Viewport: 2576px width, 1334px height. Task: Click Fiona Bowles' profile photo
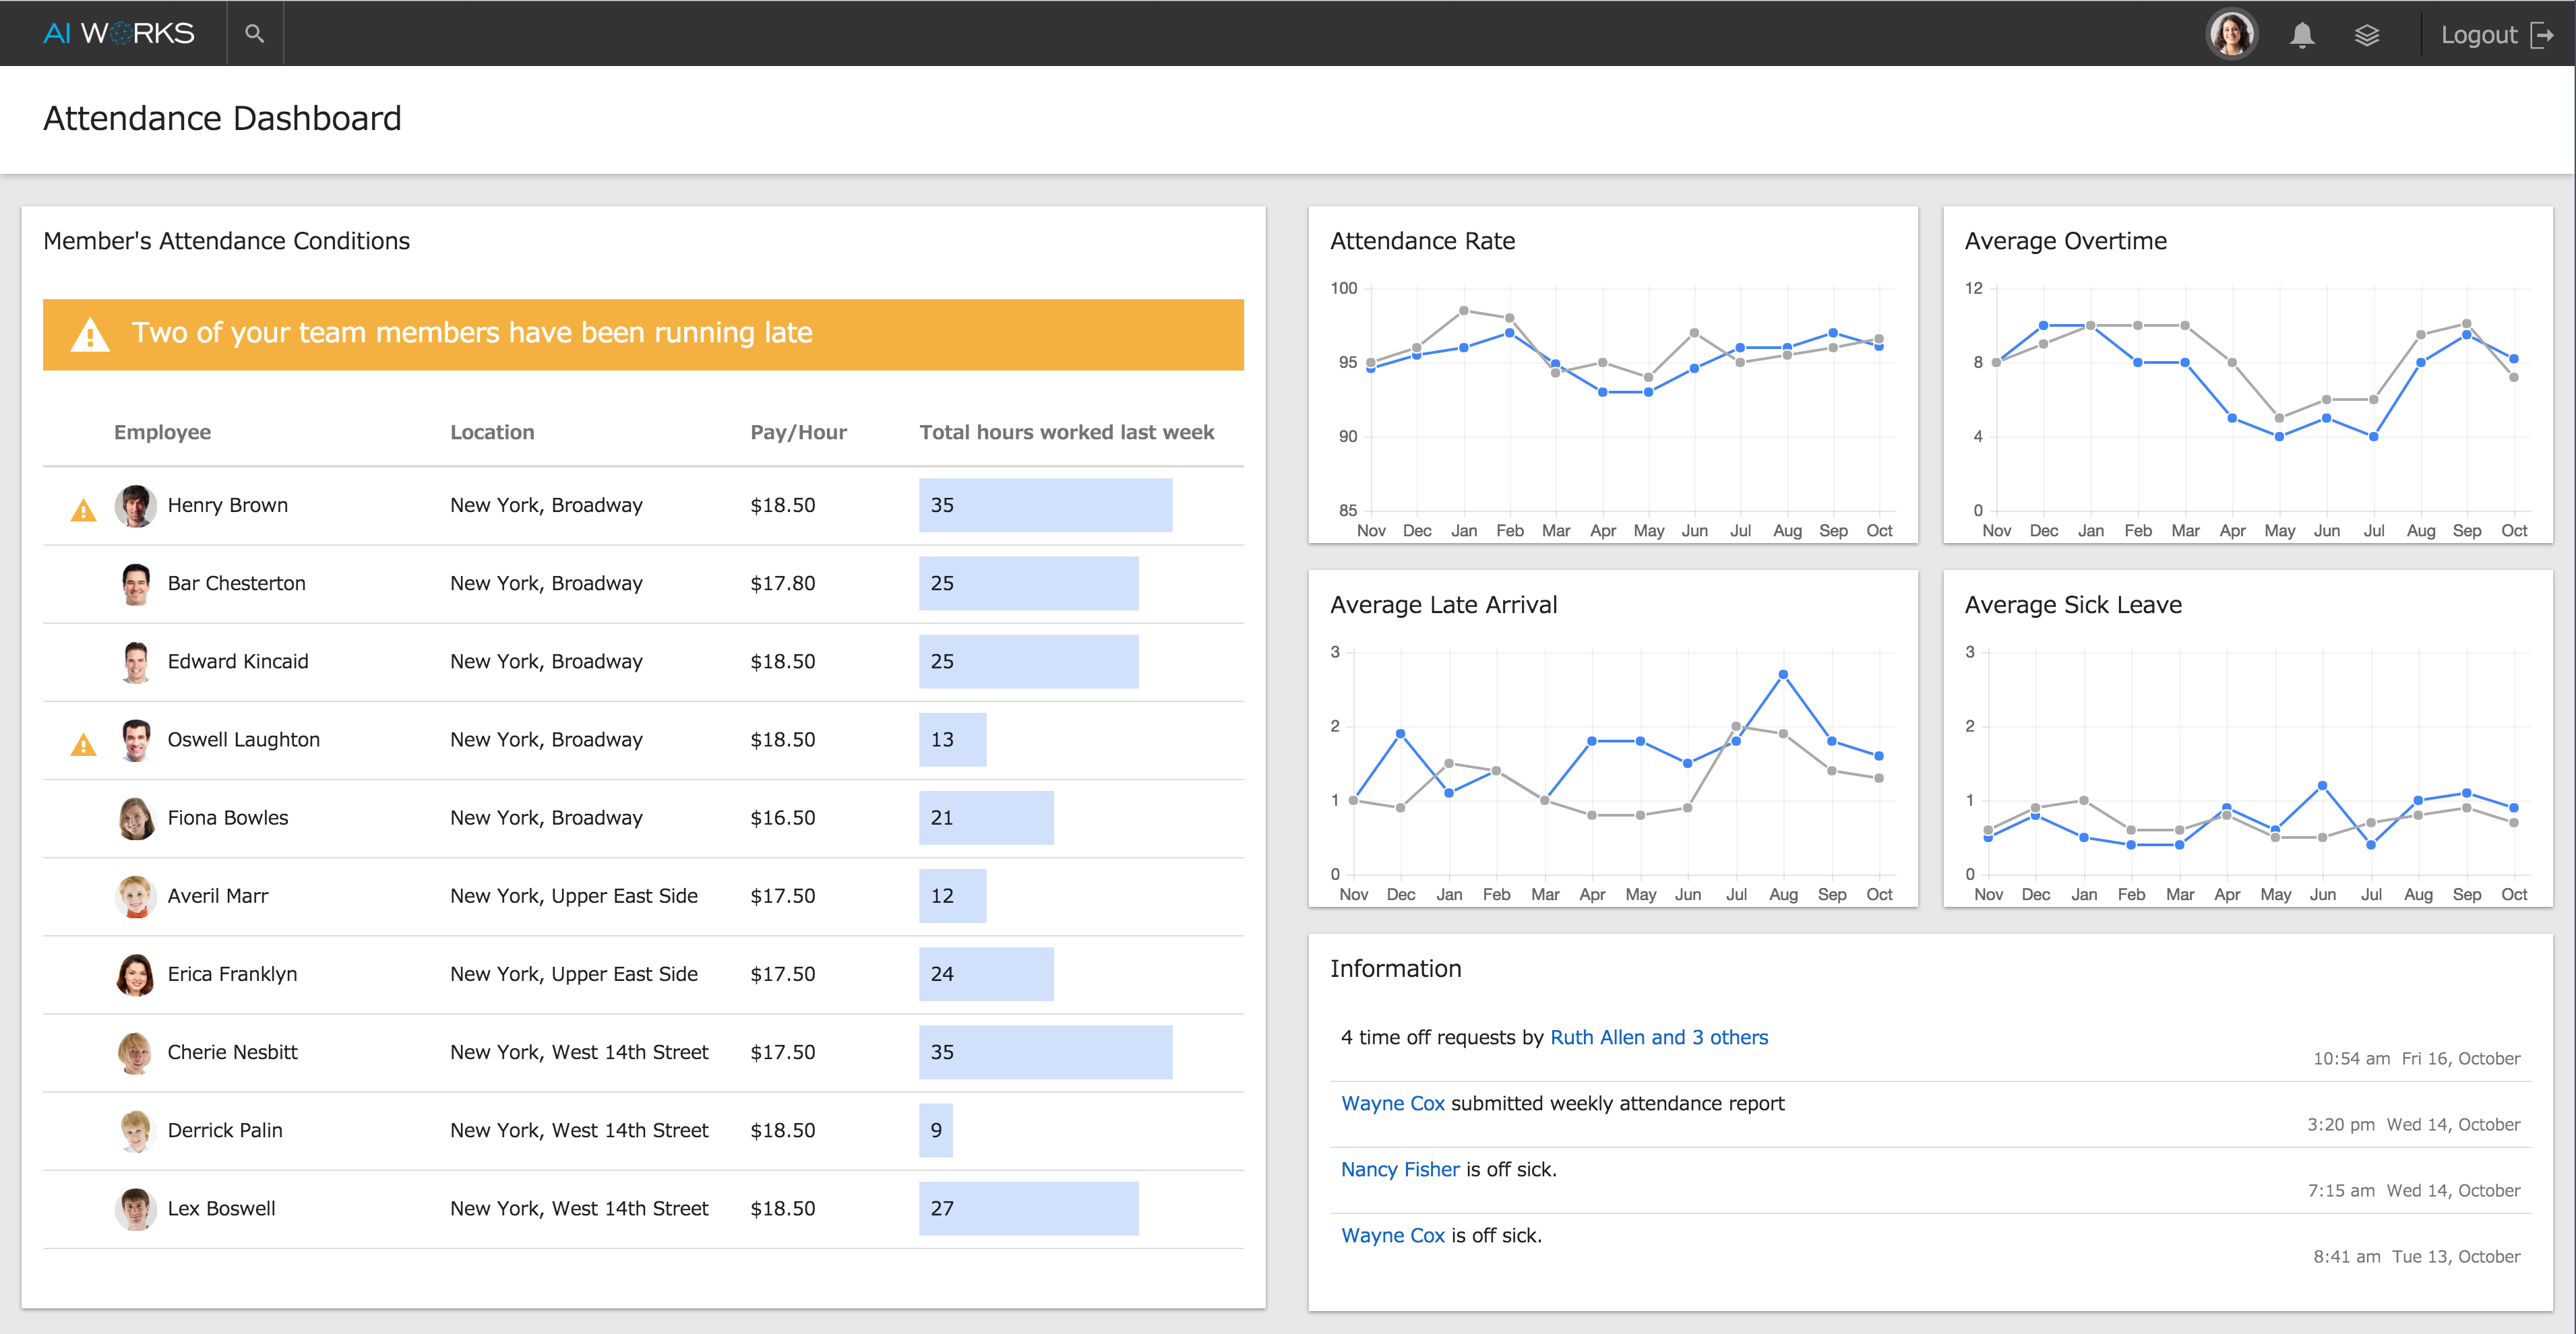[135, 819]
